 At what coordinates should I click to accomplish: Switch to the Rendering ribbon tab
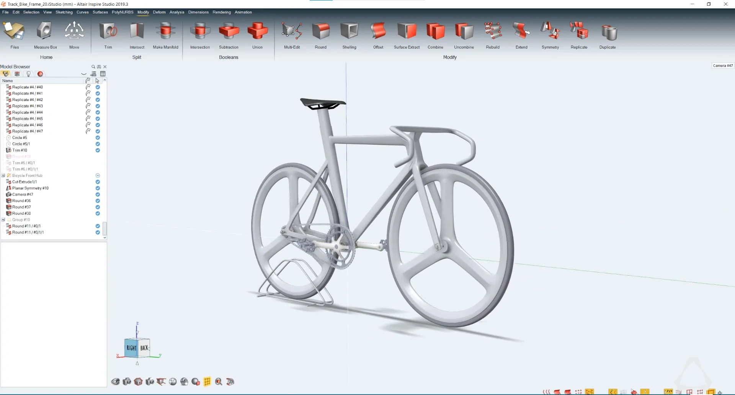222,12
